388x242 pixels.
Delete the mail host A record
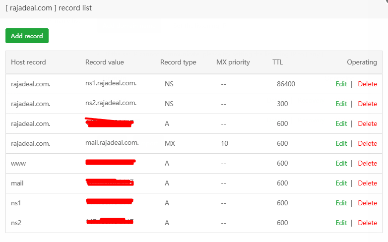click(x=367, y=183)
